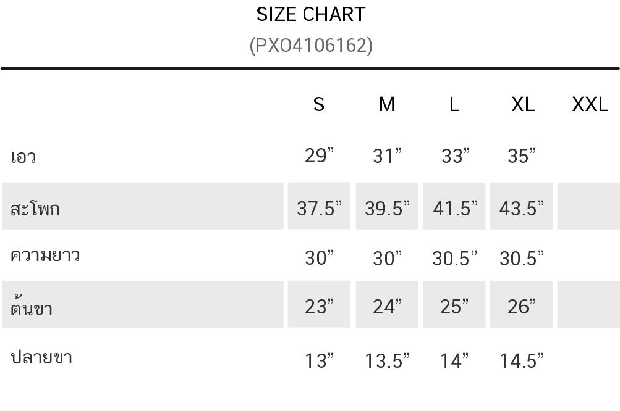Click the 13.5" leg opening value for M
The height and width of the screenshot is (411, 620).
tap(387, 361)
